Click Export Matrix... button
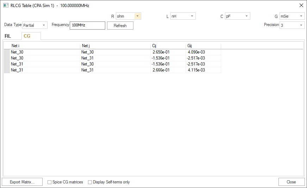Viewport: 307px width, 188px height. pyautogui.click(x=22, y=182)
